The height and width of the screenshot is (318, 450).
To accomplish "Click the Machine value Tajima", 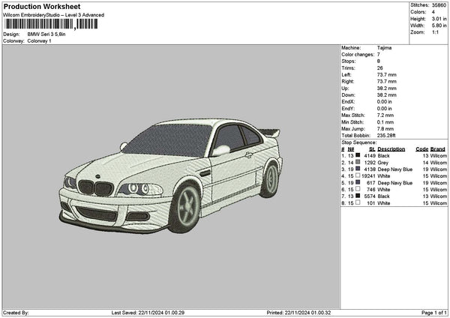I will tap(385, 47).
